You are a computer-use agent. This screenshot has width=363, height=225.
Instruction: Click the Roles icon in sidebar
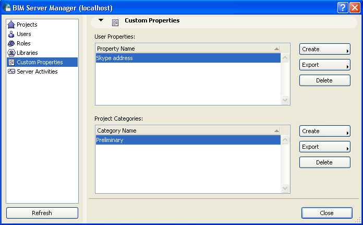pos(11,43)
